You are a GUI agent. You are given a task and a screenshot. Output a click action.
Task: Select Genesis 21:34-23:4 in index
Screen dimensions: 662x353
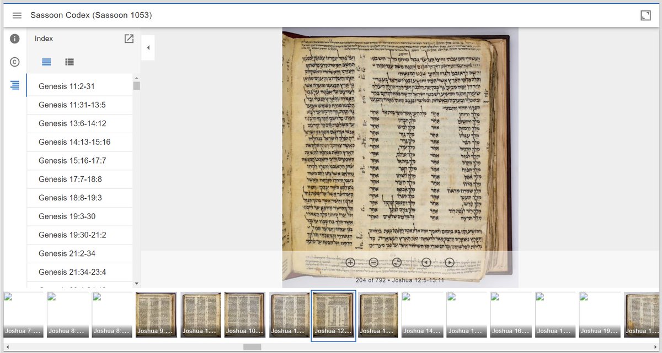80,272
